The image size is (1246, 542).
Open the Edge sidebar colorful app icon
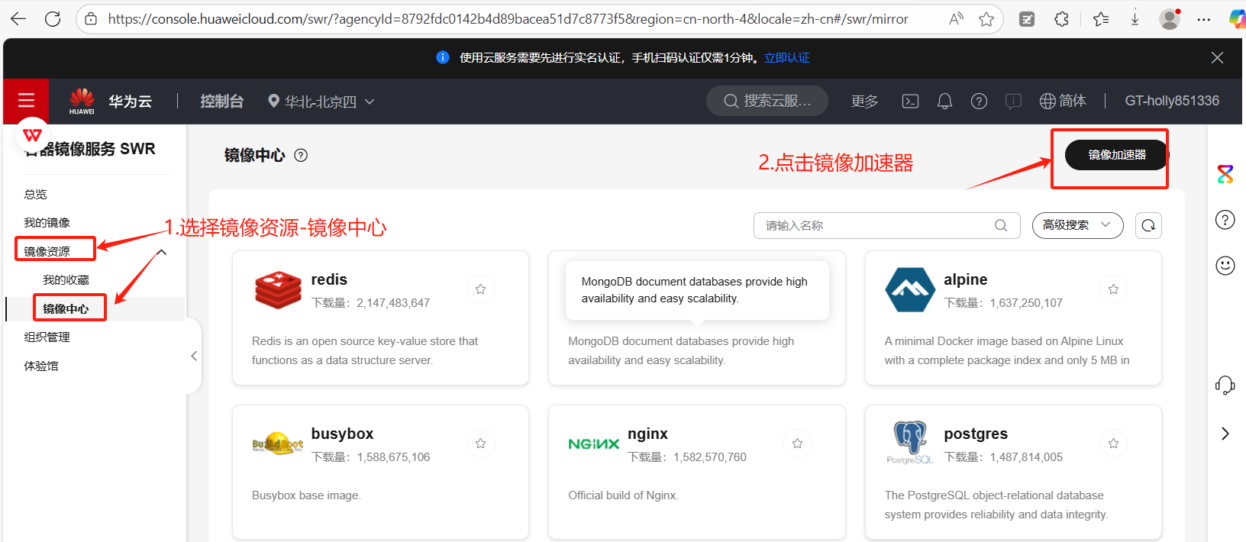tap(1225, 174)
